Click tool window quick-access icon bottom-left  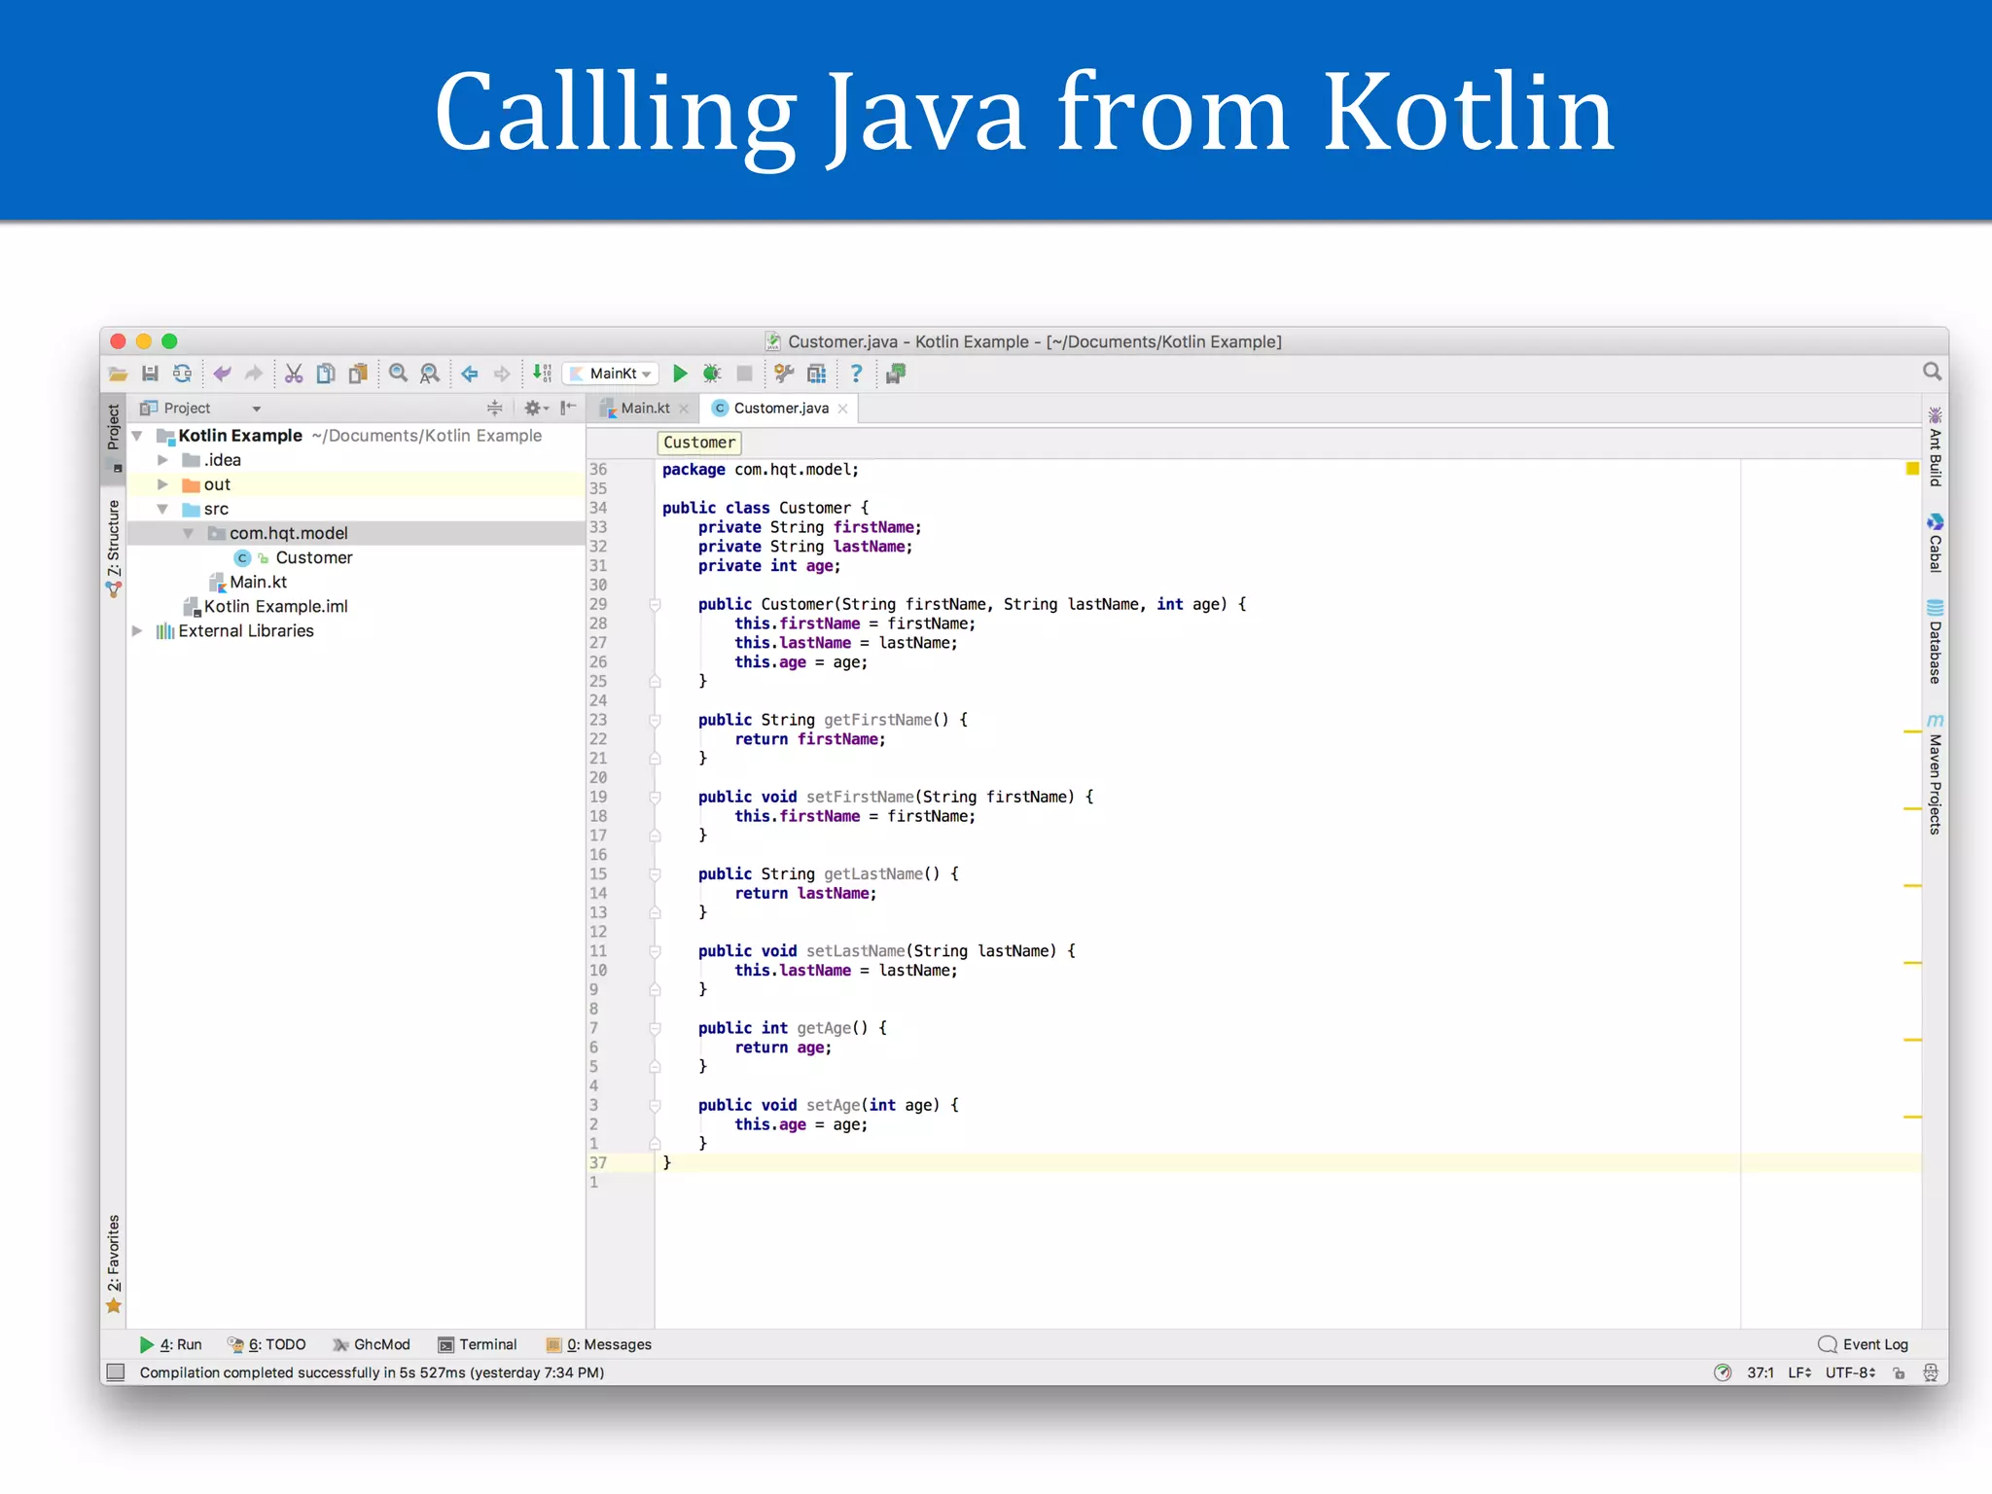pyautogui.click(x=116, y=1372)
